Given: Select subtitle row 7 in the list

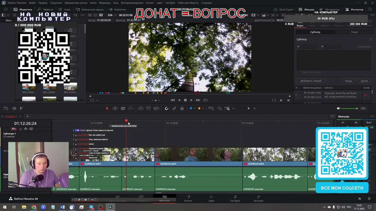Looking at the screenshot, I should (x=333, y=95).
